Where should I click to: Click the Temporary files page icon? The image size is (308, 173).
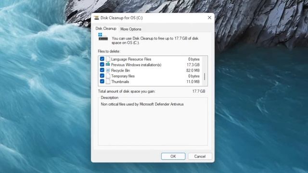tap(108, 76)
